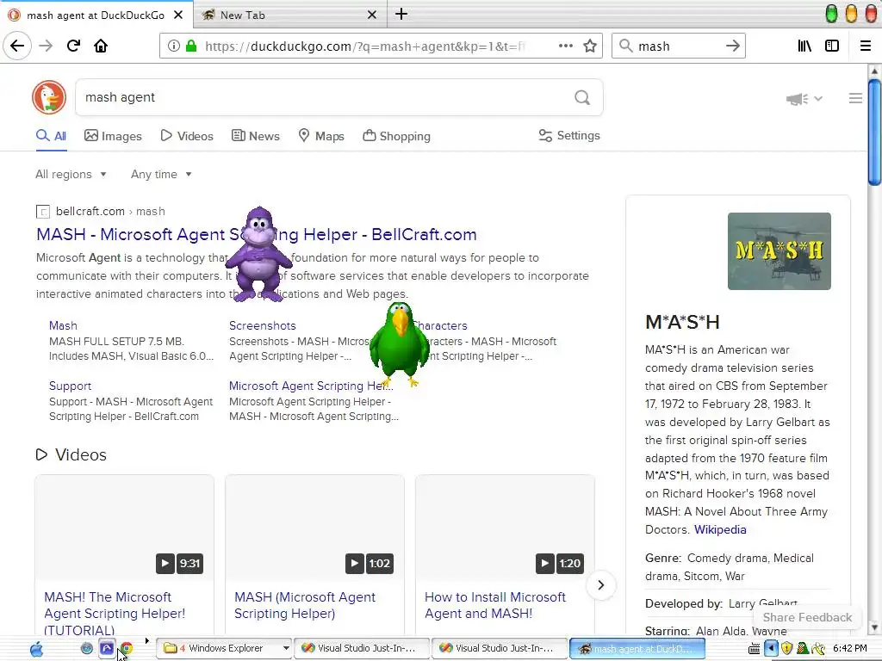This screenshot has width=882, height=661.
Task: Click the shield icon in system tray
Action: click(787, 649)
